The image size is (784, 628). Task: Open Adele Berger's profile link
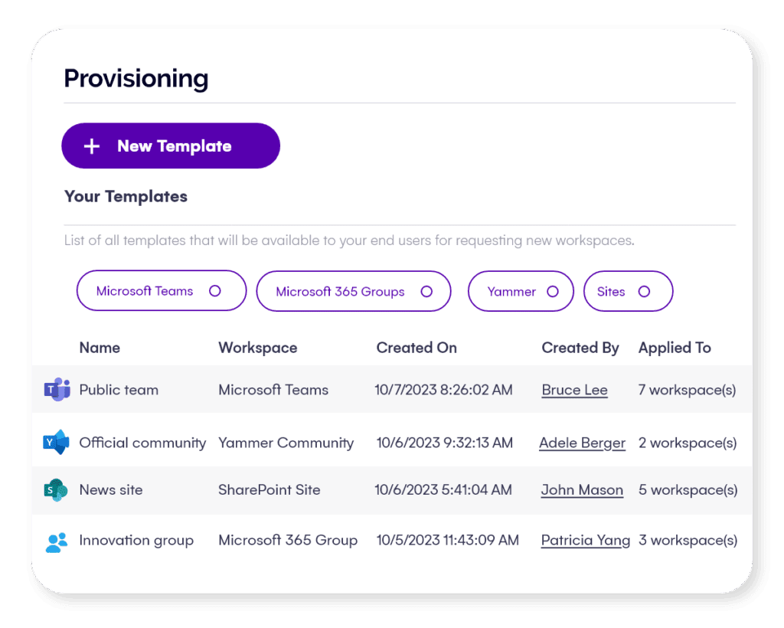[582, 443]
